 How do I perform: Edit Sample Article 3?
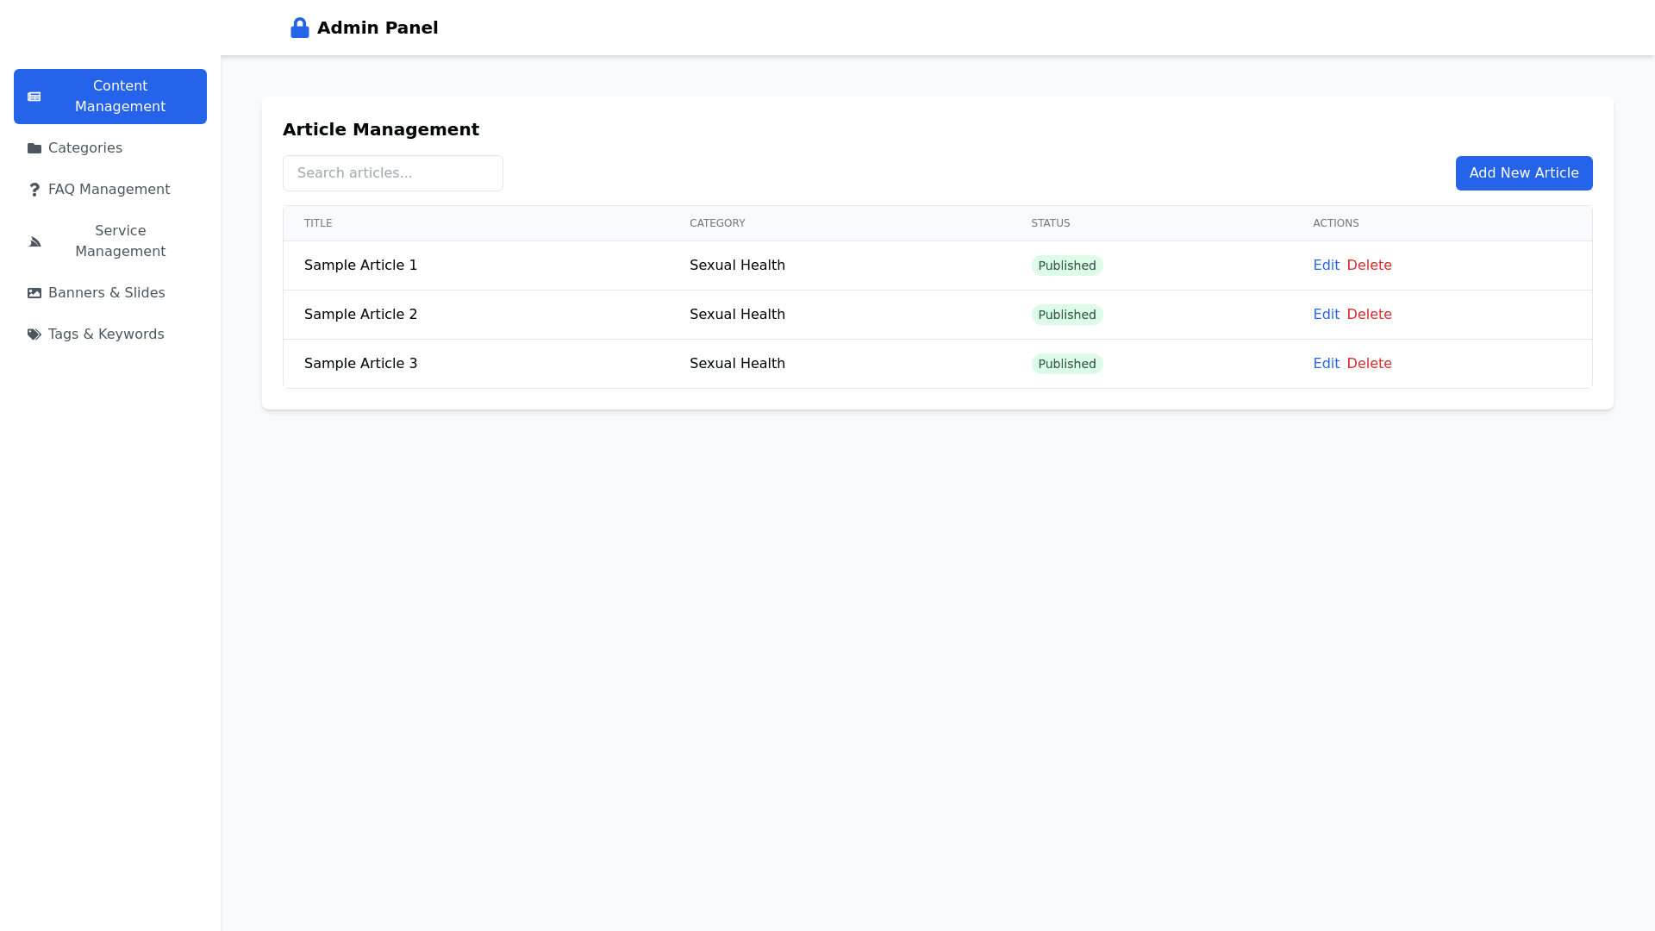click(x=1327, y=363)
